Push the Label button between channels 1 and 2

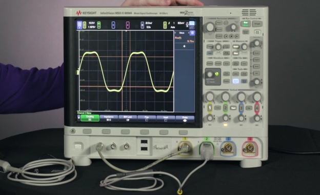coord(217,108)
